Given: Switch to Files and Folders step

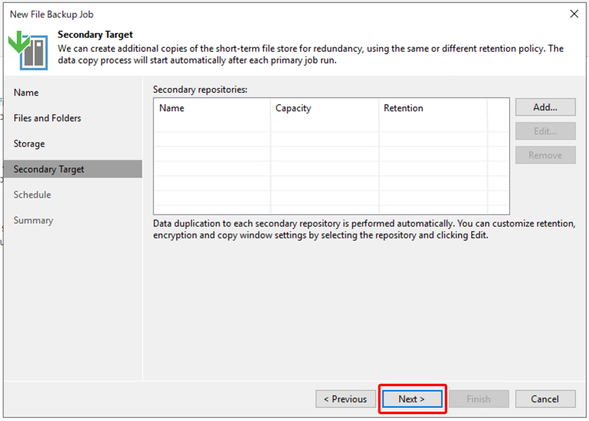Looking at the screenshot, I should coord(73,118).
